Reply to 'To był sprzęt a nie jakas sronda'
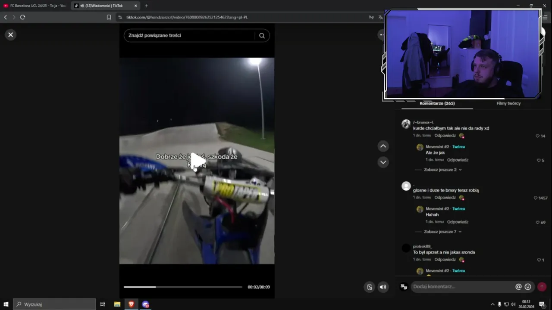 pyautogui.click(x=445, y=259)
